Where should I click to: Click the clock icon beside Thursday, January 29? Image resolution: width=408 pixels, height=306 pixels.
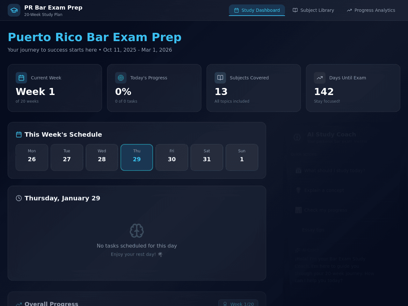(19, 198)
